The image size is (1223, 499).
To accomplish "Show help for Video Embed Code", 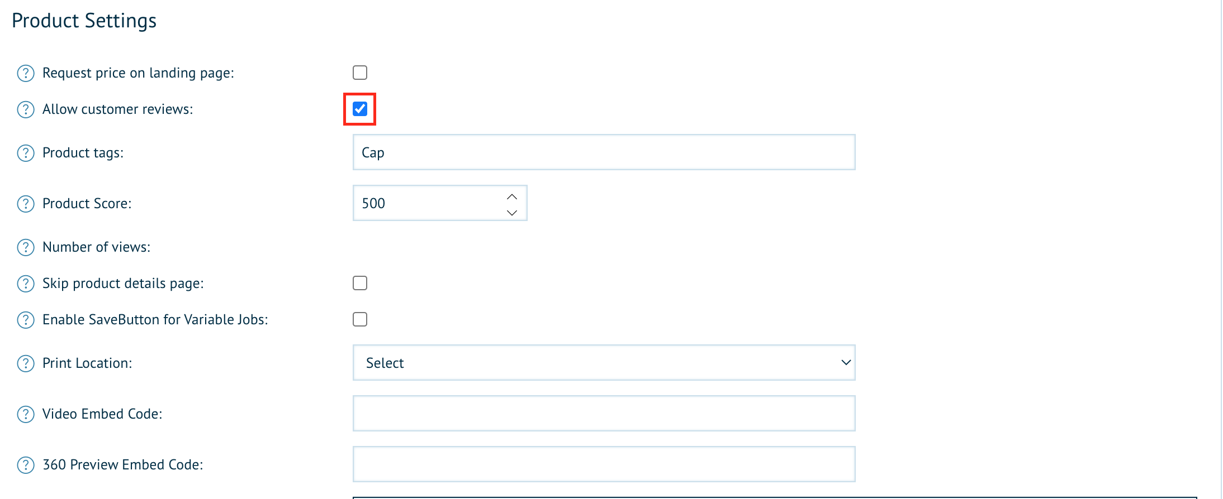I will pos(26,414).
